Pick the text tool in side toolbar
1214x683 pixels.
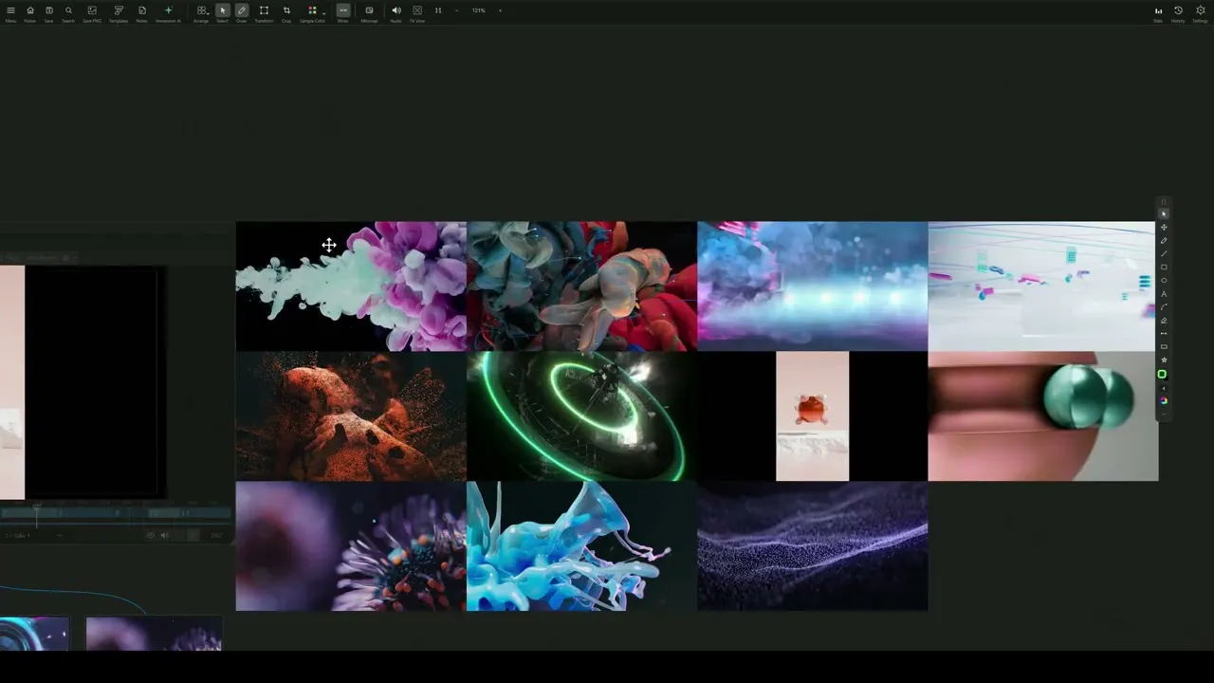1164,294
